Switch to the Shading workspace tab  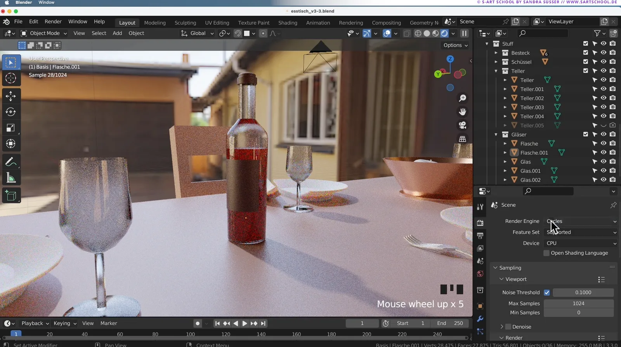click(288, 23)
